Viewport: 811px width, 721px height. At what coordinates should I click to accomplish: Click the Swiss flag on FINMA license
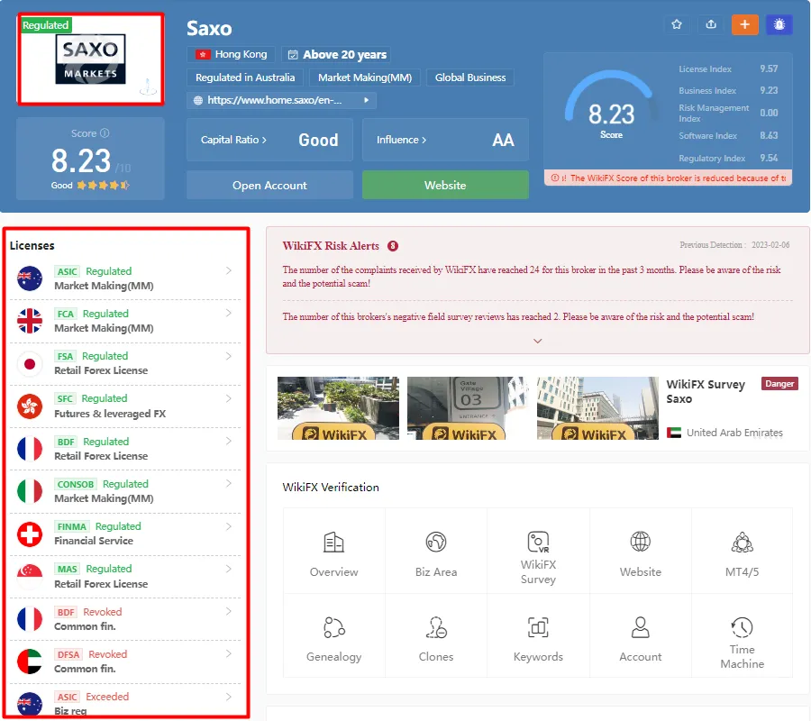tap(30, 534)
